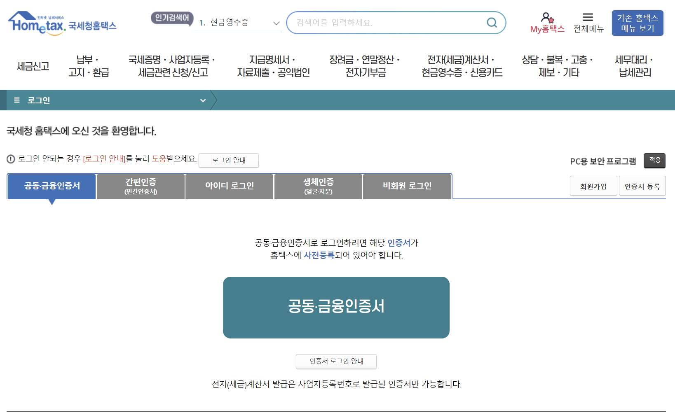This screenshot has width=675, height=413.
Task: Open the 세금신고 menu
Action: click(x=33, y=65)
